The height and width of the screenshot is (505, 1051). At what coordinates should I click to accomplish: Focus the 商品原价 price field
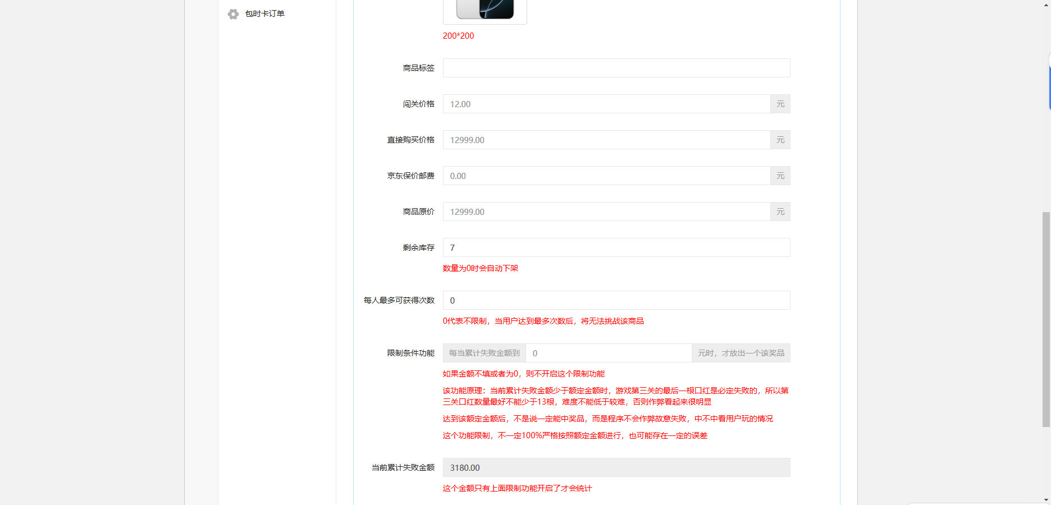click(x=606, y=212)
